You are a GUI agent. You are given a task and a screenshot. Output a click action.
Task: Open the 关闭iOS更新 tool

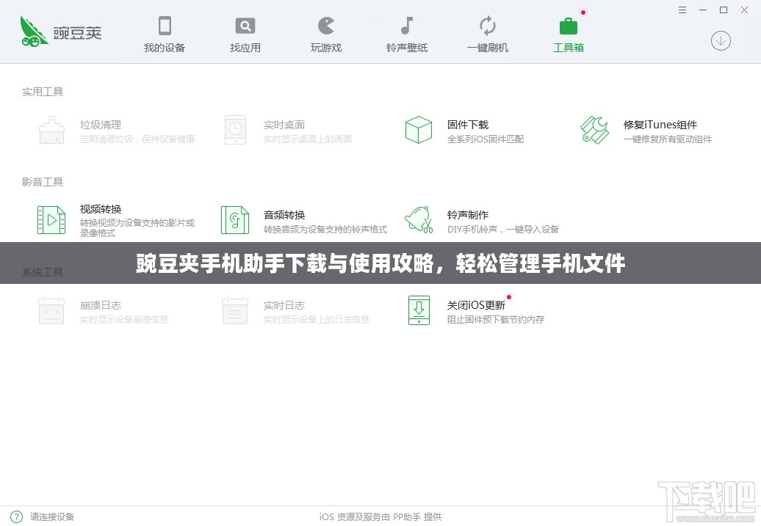click(x=476, y=305)
